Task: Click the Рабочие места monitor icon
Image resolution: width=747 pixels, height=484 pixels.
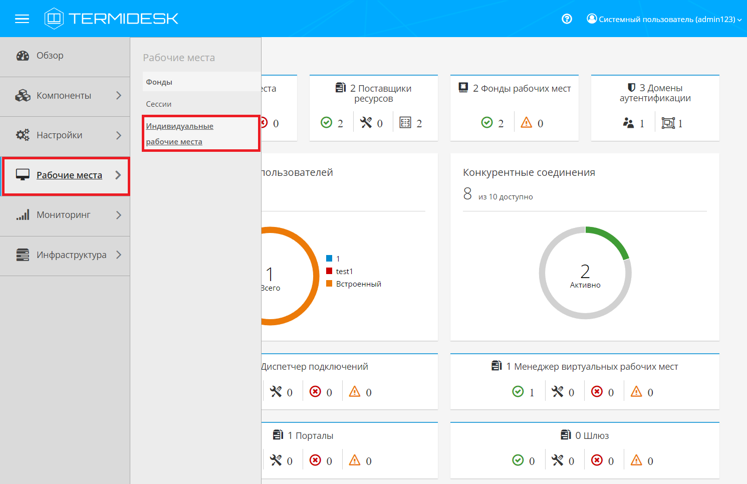Action: (23, 175)
